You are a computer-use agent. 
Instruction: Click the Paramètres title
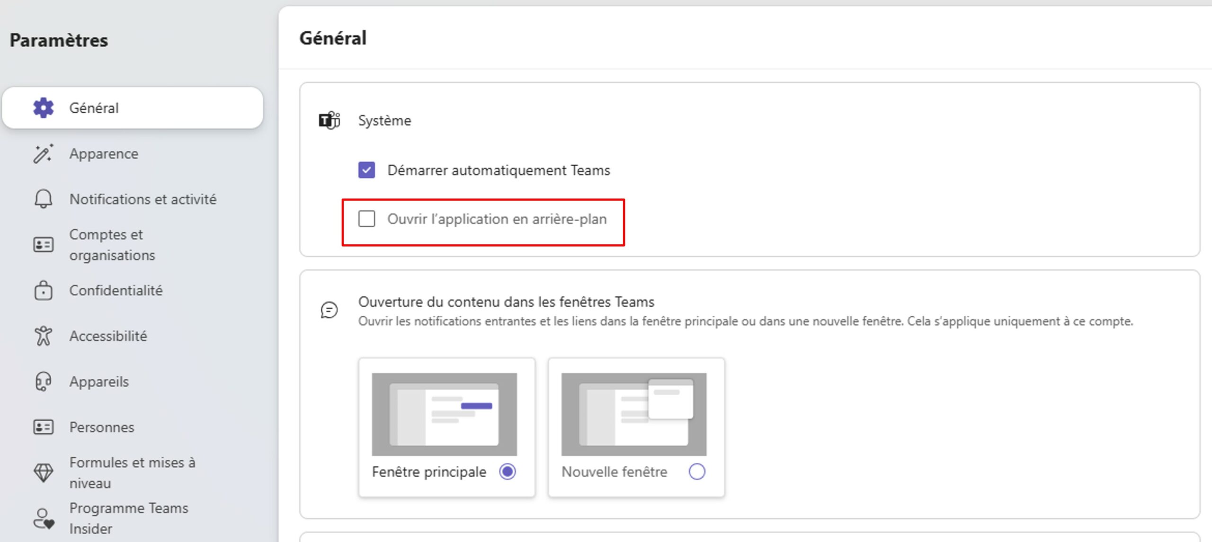59,40
